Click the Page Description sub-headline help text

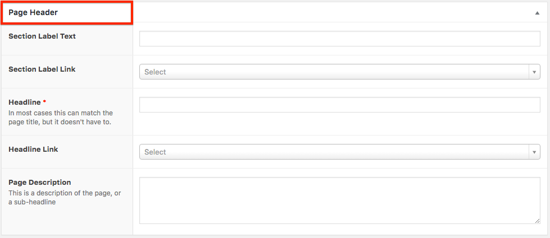tap(65, 197)
